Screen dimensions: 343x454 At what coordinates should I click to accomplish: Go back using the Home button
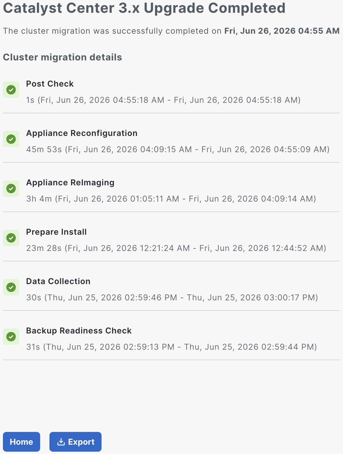[x=22, y=442]
